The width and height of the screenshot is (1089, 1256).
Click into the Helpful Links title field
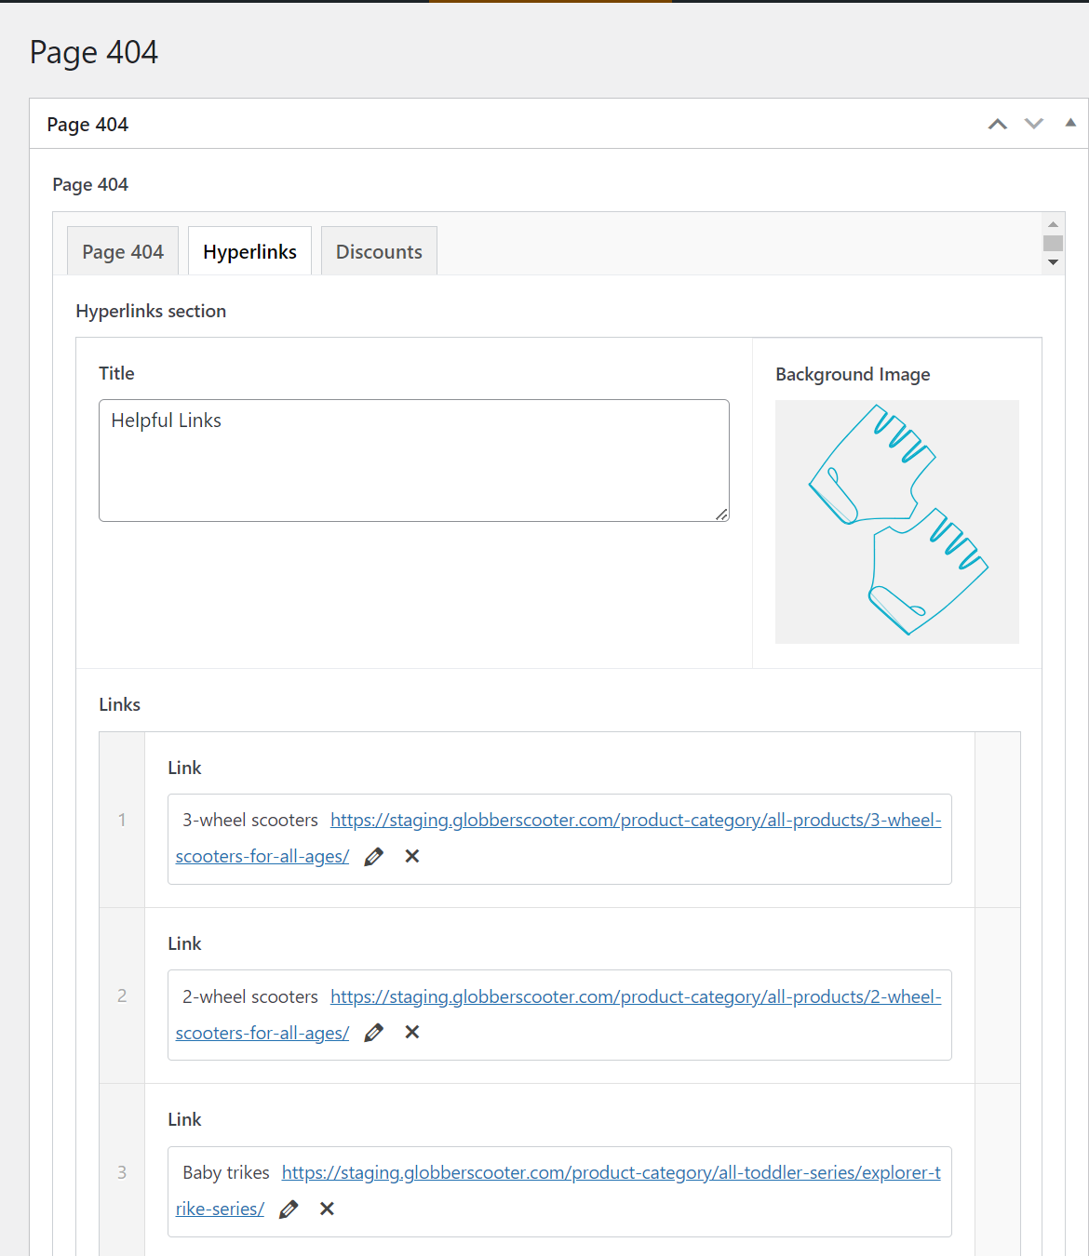pyautogui.click(x=413, y=461)
